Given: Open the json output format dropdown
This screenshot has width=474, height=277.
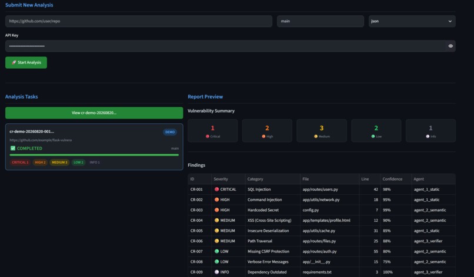Looking at the screenshot, I should [x=412, y=21].
